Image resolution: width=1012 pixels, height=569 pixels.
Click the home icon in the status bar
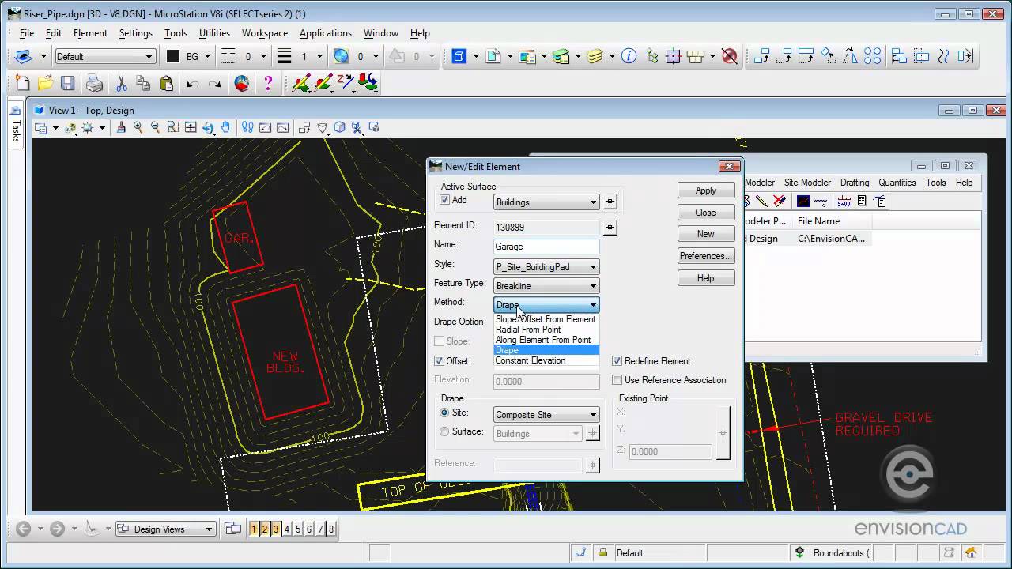[970, 552]
